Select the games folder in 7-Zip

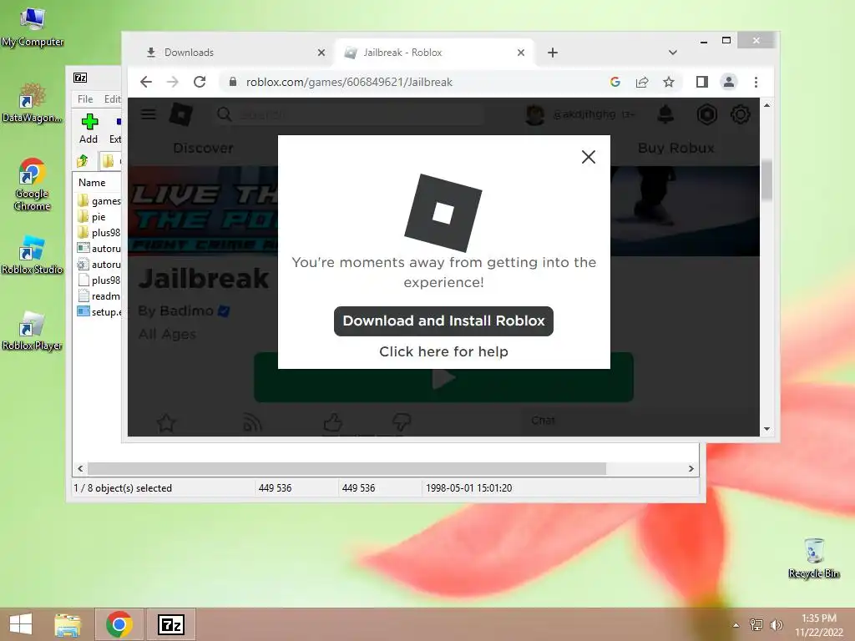[99, 201]
